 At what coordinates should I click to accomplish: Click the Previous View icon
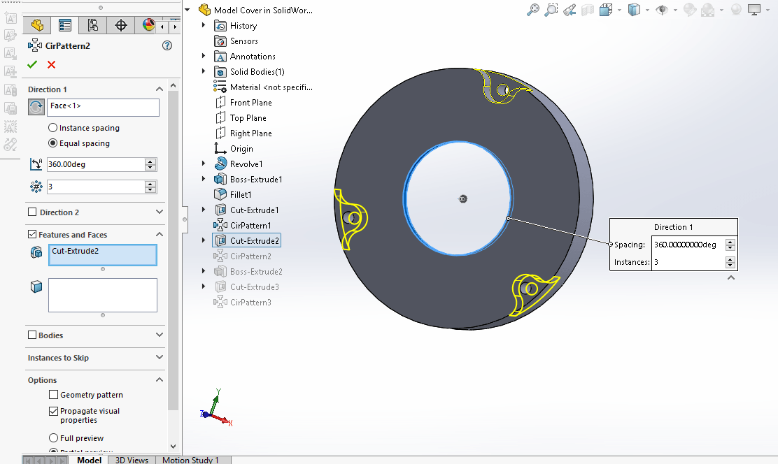coord(570,10)
